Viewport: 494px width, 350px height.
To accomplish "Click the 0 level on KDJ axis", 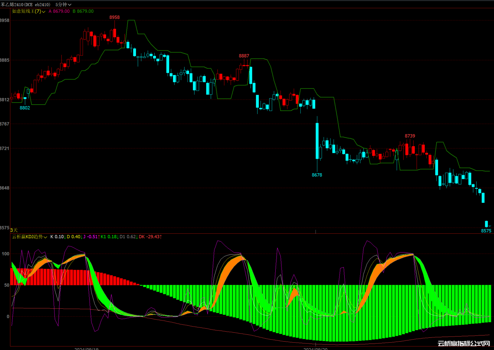I will pyautogui.click(x=8, y=316).
